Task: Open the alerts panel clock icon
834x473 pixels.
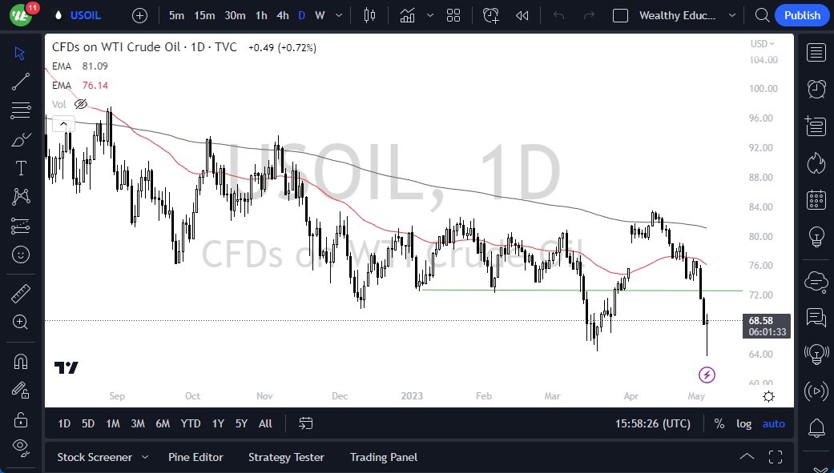Action: click(x=816, y=89)
